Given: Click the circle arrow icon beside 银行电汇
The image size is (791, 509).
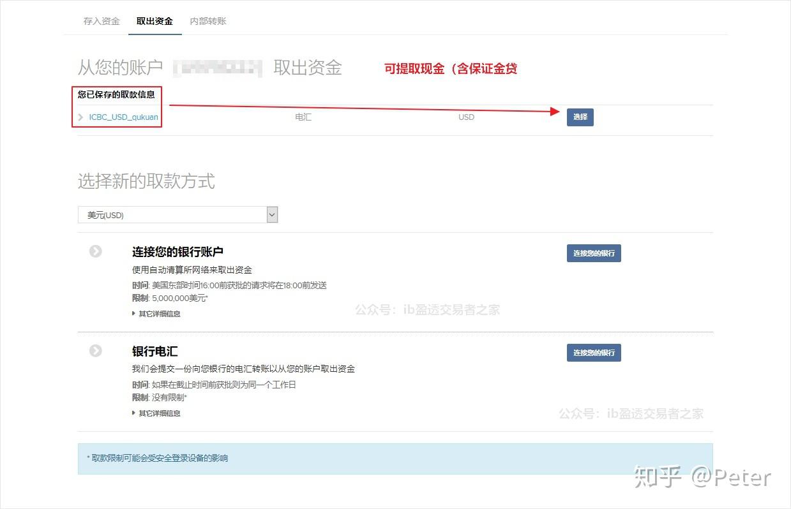Looking at the screenshot, I should click(x=95, y=351).
